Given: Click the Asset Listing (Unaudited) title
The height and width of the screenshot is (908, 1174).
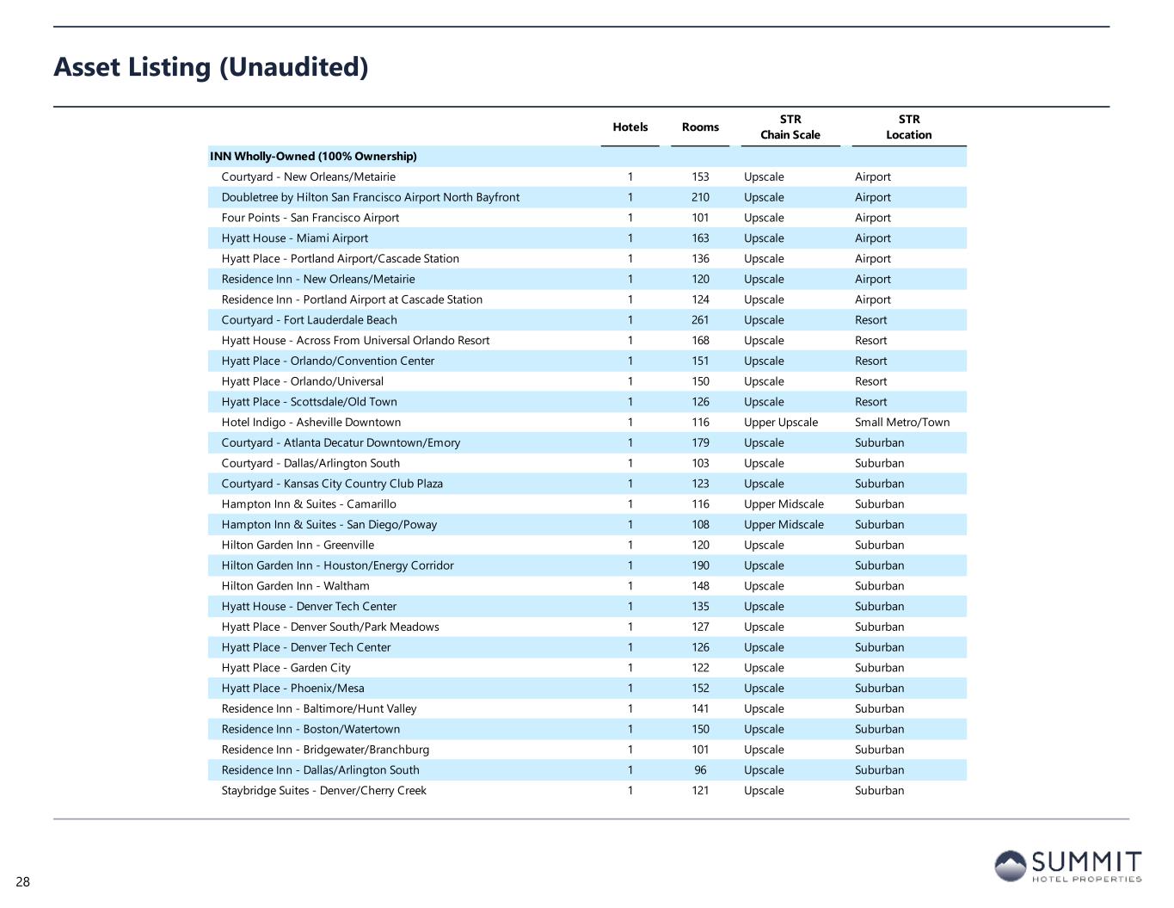Looking at the screenshot, I should click(x=211, y=66).
